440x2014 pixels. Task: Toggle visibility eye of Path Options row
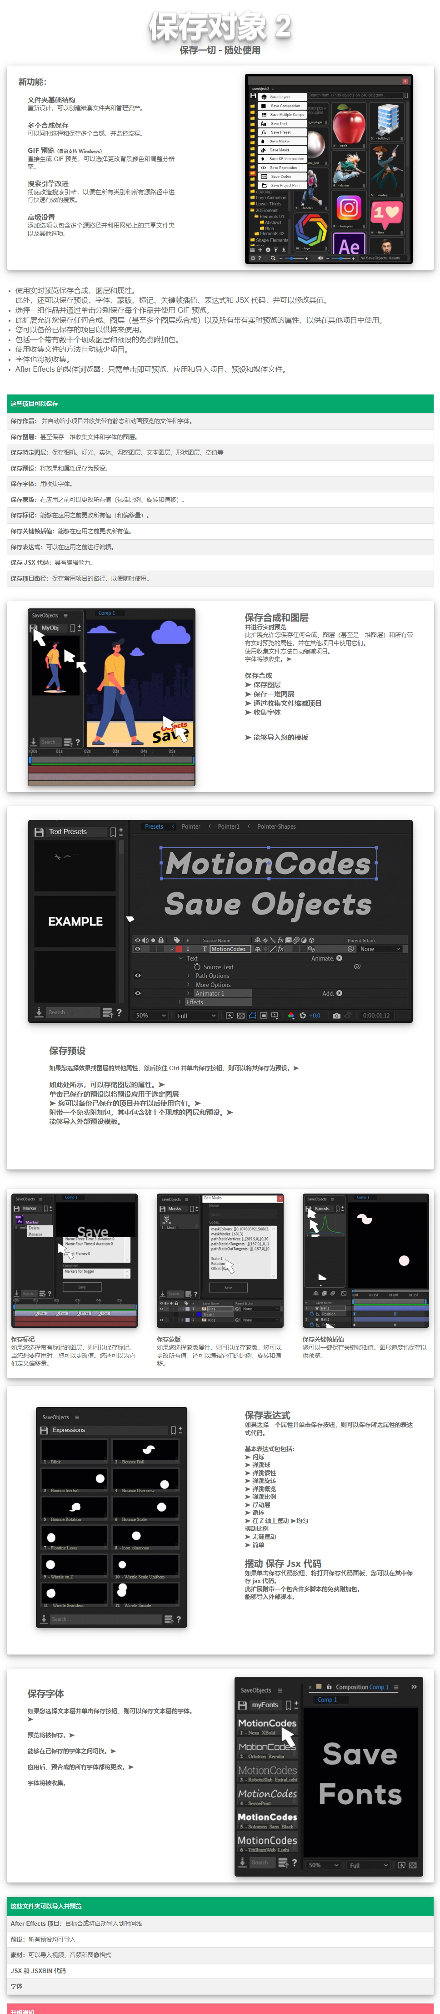click(x=138, y=976)
